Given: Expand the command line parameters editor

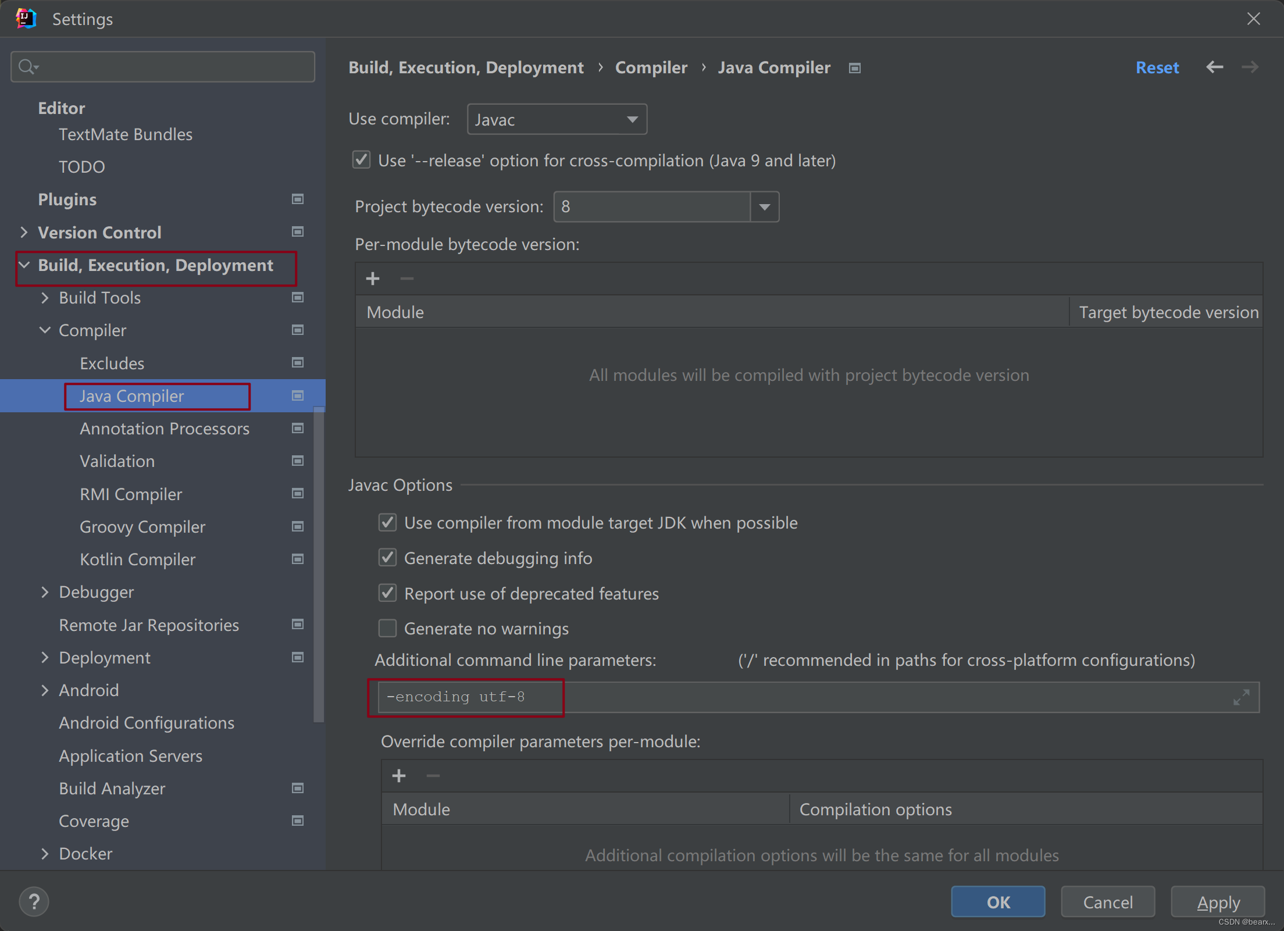Looking at the screenshot, I should pos(1242,697).
